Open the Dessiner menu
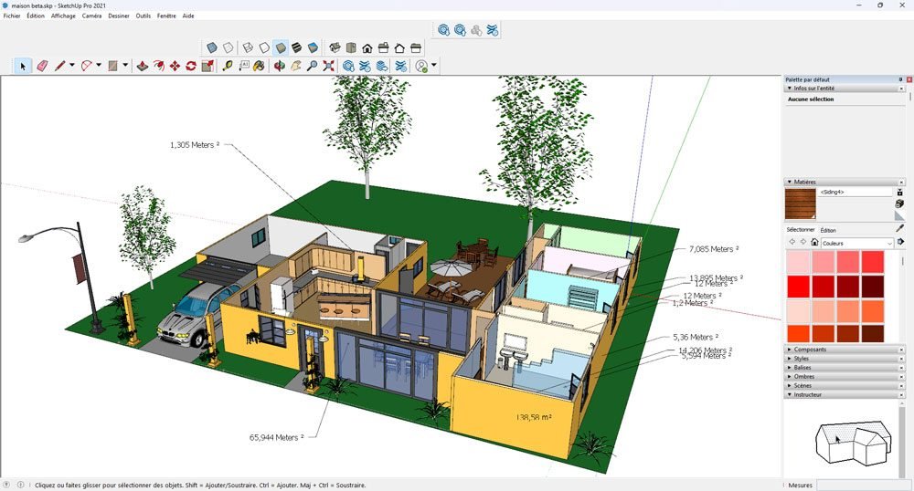This screenshot has height=491, width=914. pos(118,16)
